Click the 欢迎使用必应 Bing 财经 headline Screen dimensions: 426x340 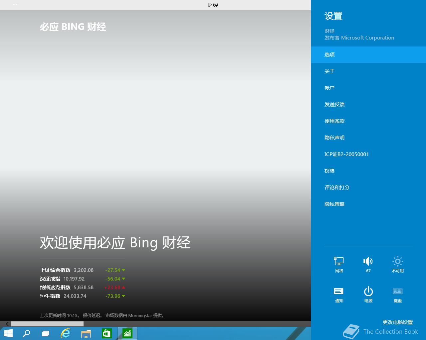115,243
